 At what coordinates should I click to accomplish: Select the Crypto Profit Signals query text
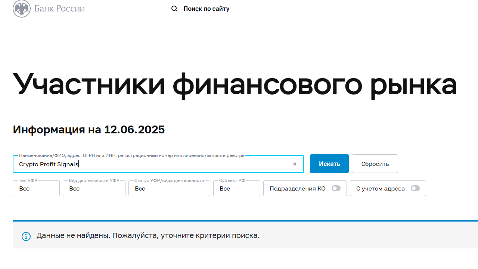click(x=49, y=164)
